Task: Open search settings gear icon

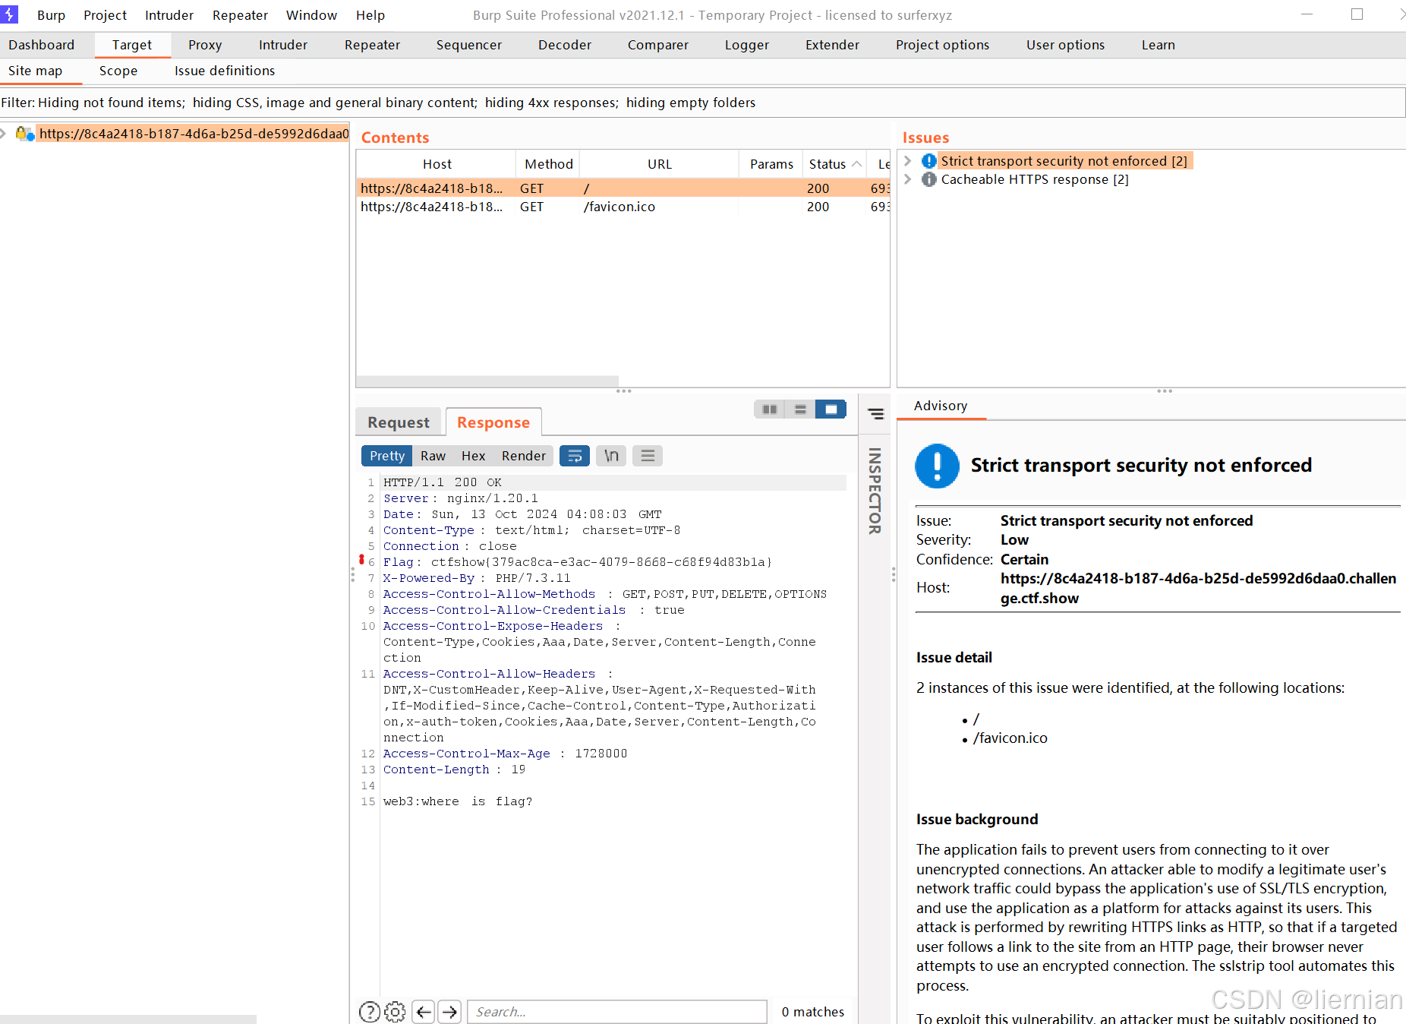Action: click(395, 1012)
